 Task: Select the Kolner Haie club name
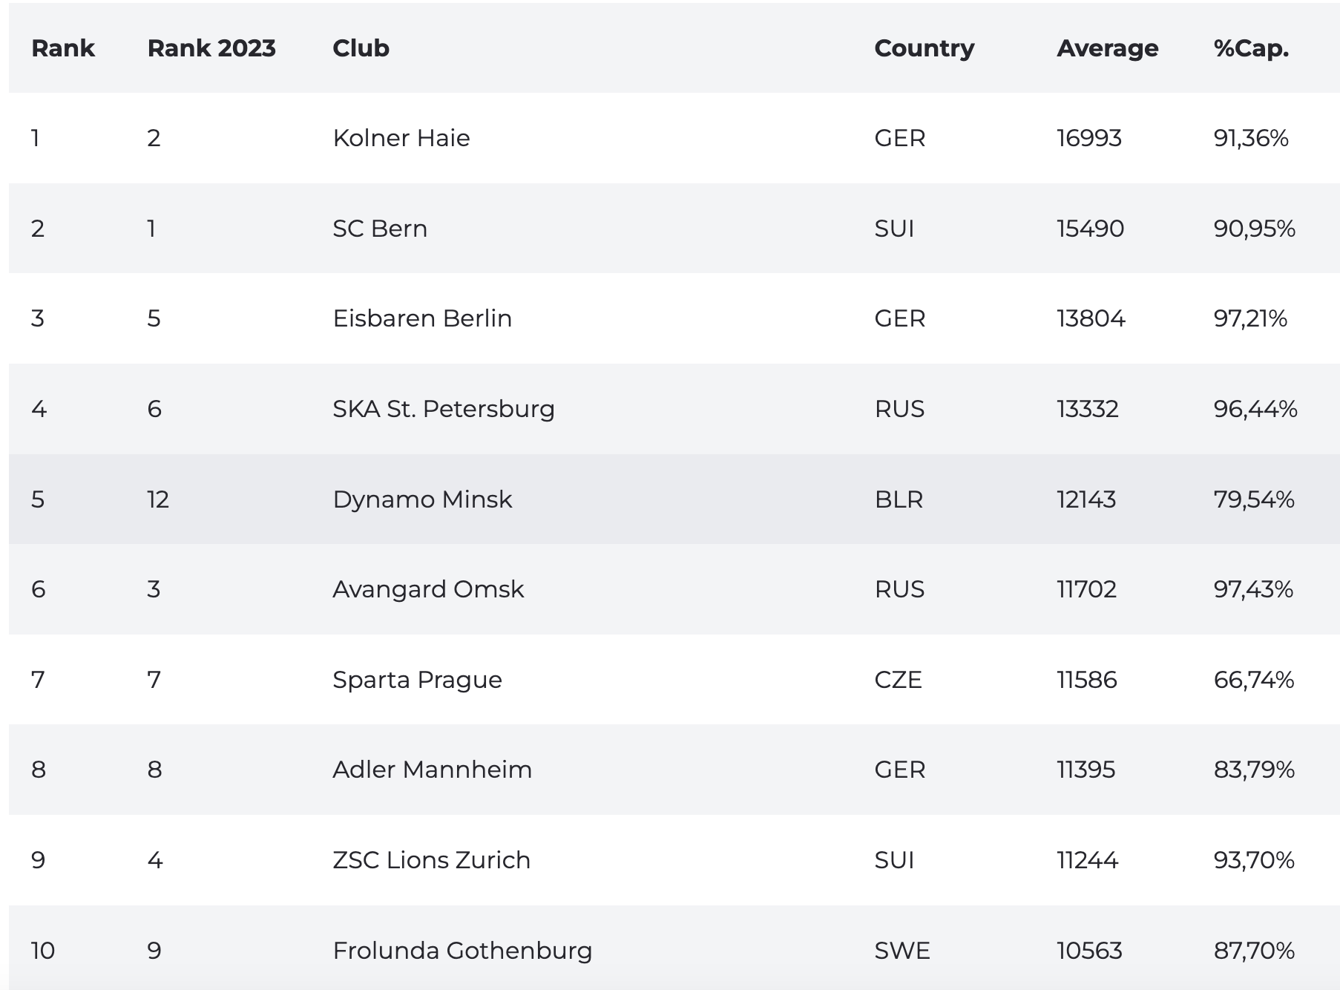[401, 138]
